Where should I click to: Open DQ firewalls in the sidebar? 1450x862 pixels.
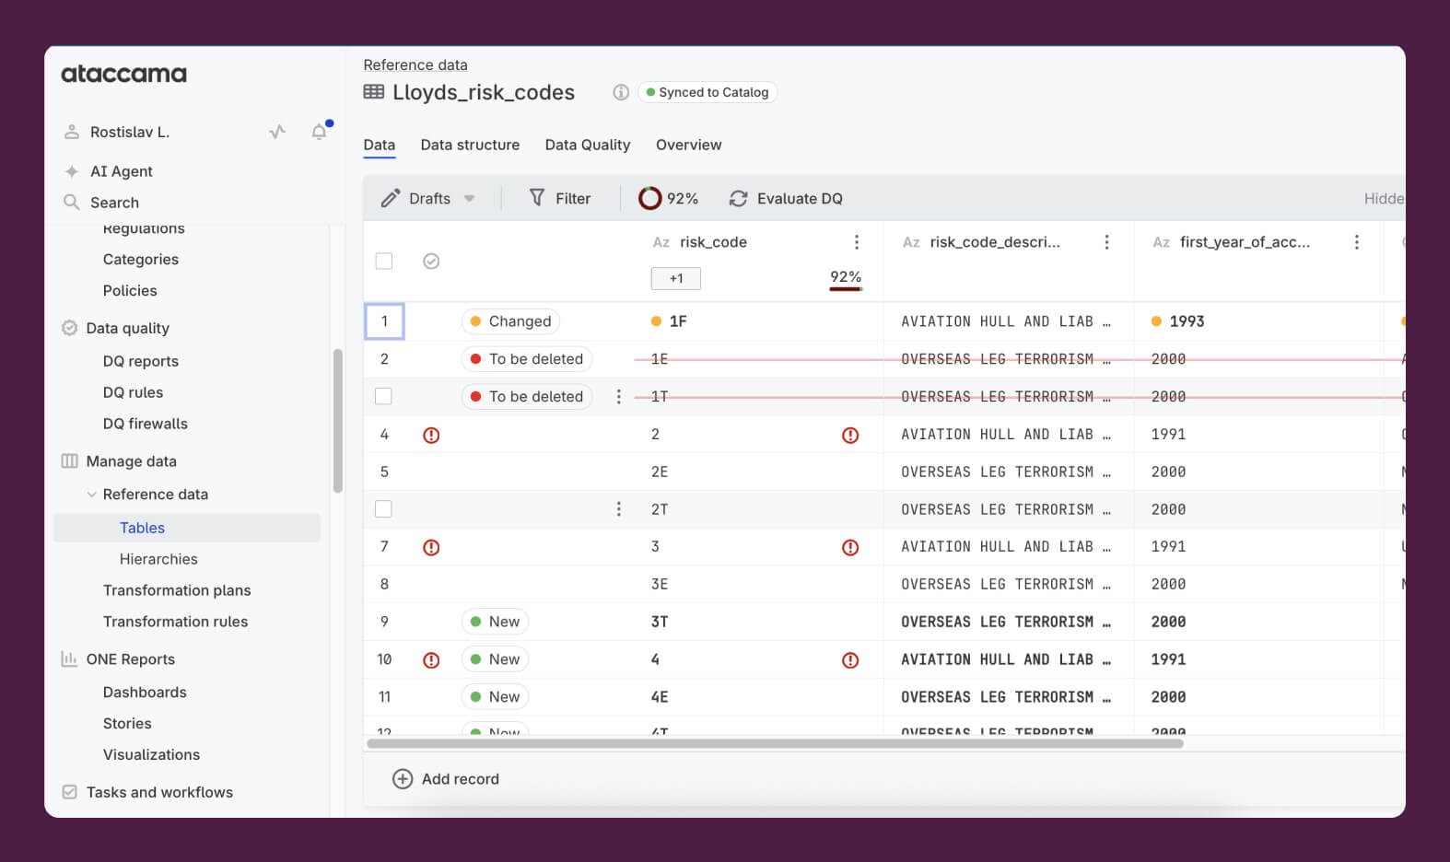(146, 424)
